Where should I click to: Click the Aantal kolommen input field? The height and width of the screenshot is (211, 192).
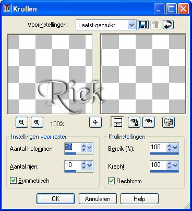coord(73,148)
